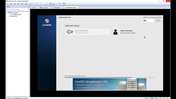Click the 'USER SETTINGS' heading

[72, 26]
